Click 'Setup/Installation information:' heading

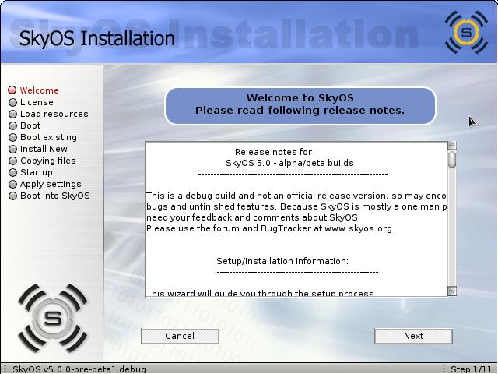[282, 261]
